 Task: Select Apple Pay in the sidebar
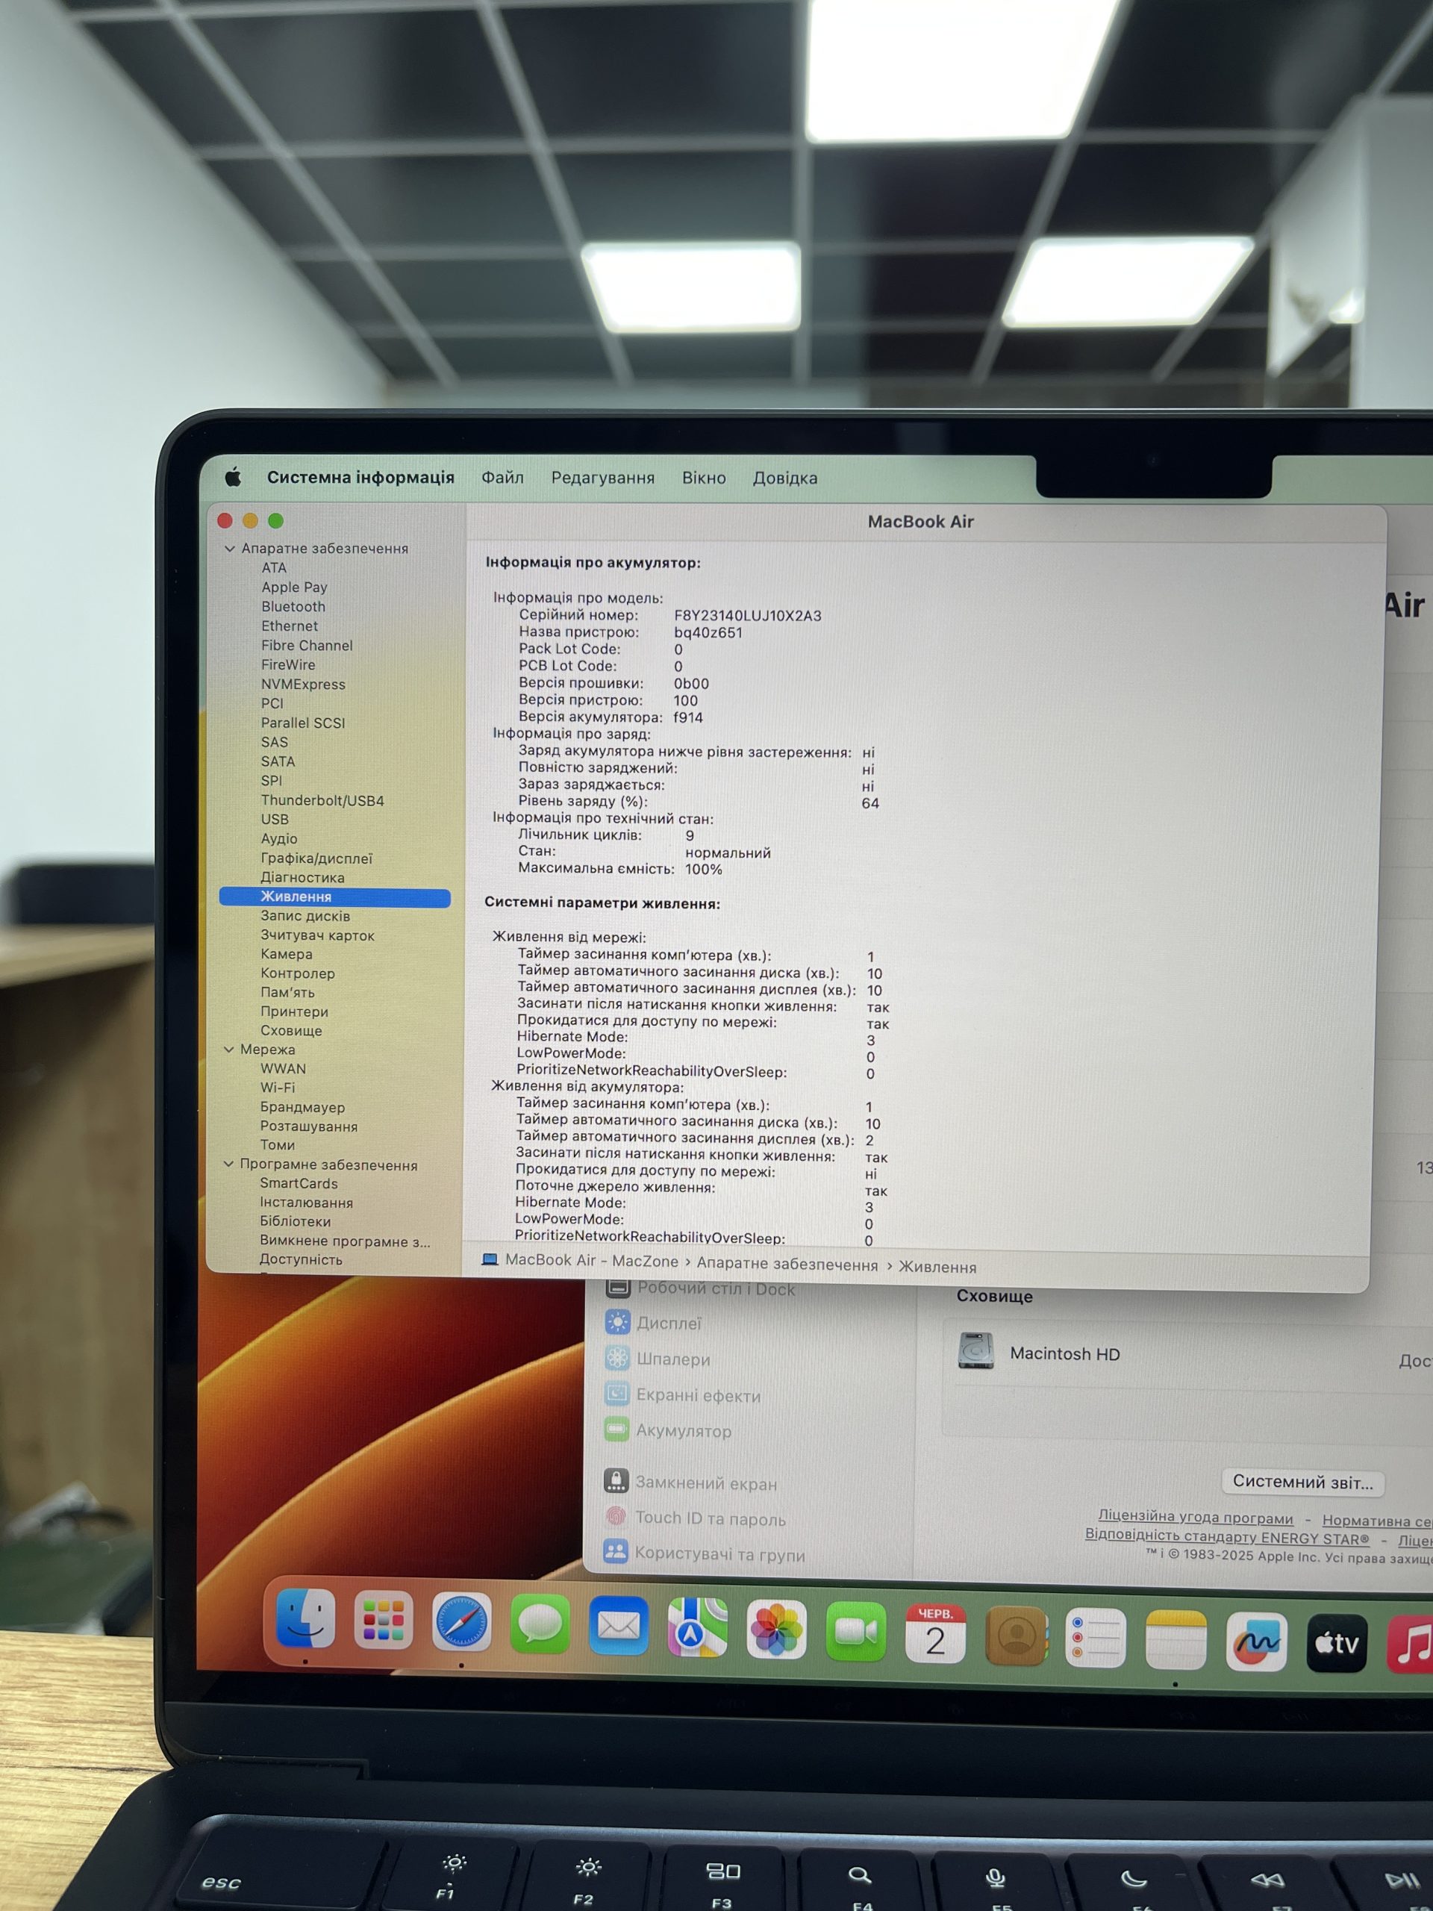293,587
